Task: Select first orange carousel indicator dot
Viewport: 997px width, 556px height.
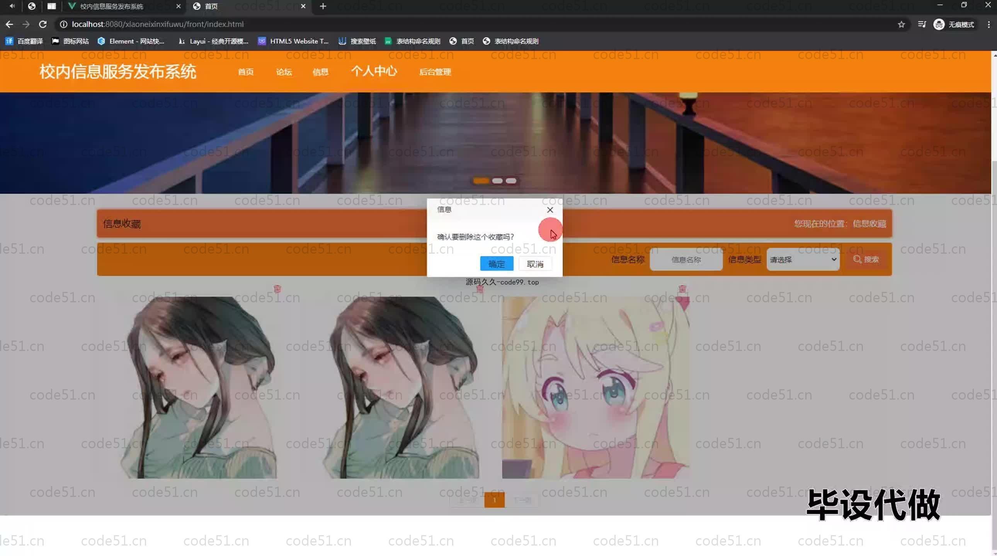Action: (x=481, y=181)
